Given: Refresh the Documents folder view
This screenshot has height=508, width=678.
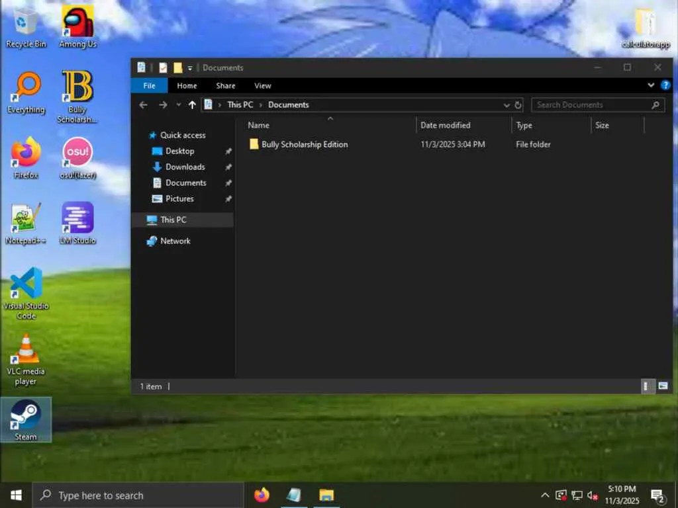Looking at the screenshot, I should click(x=518, y=105).
